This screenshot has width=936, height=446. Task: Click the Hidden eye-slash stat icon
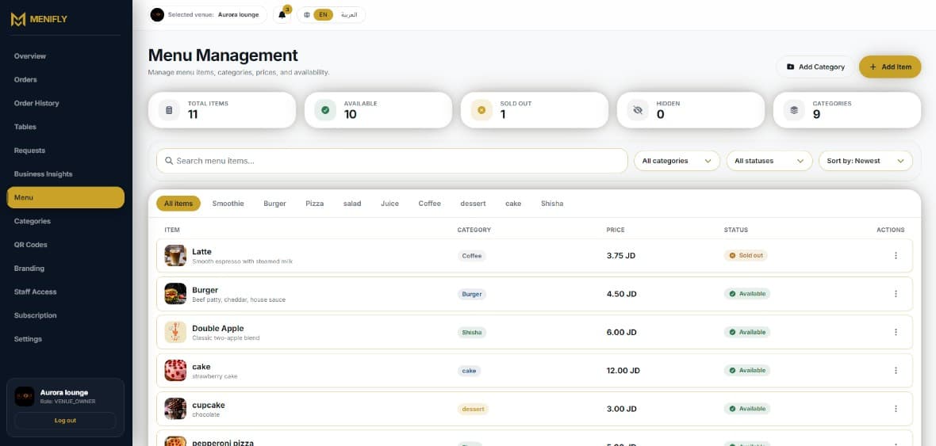pos(638,110)
